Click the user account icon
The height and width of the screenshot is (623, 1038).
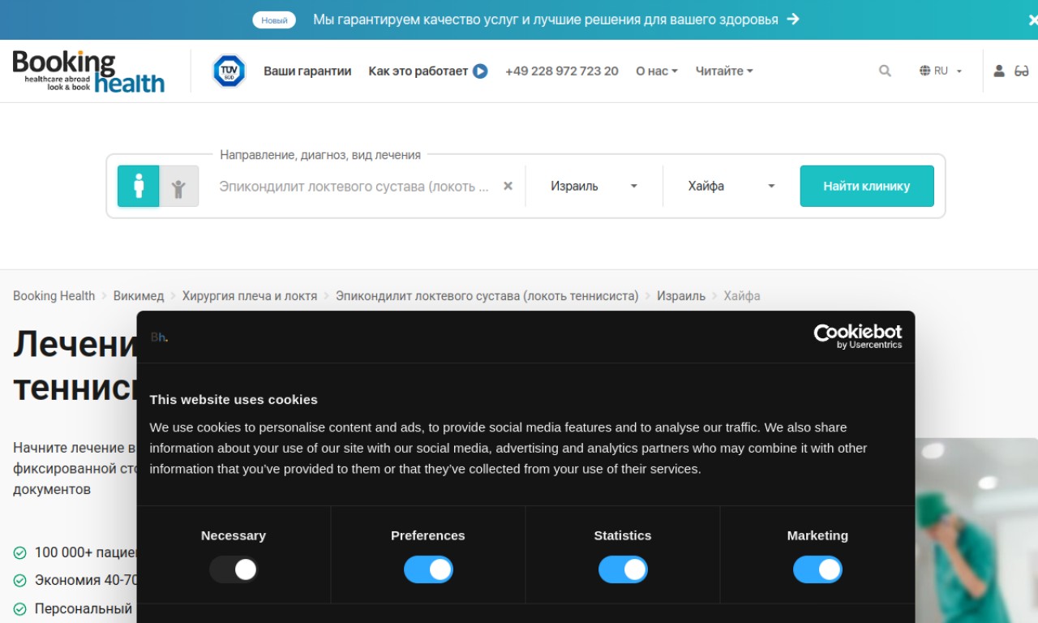(999, 71)
